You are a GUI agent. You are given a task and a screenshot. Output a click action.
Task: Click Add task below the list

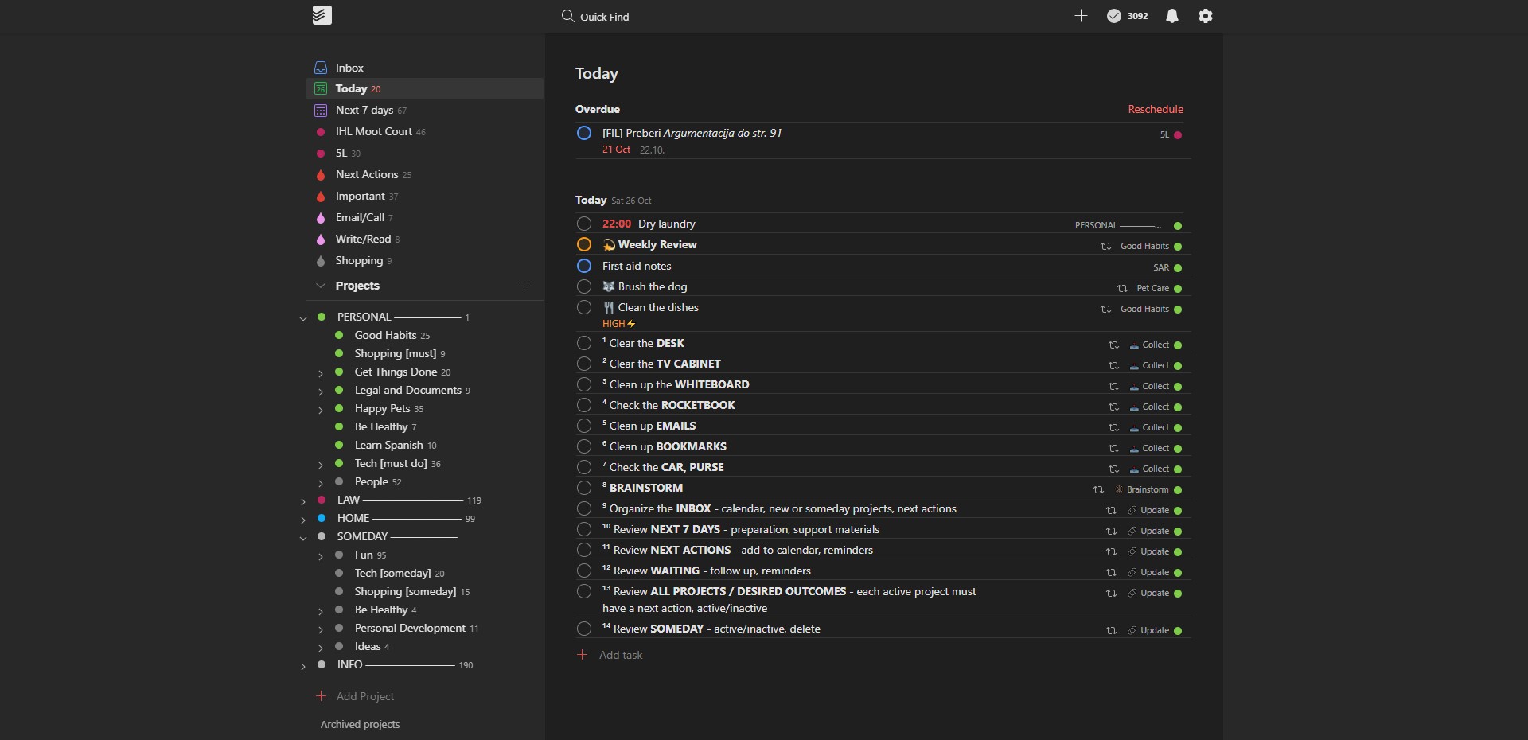click(x=621, y=655)
